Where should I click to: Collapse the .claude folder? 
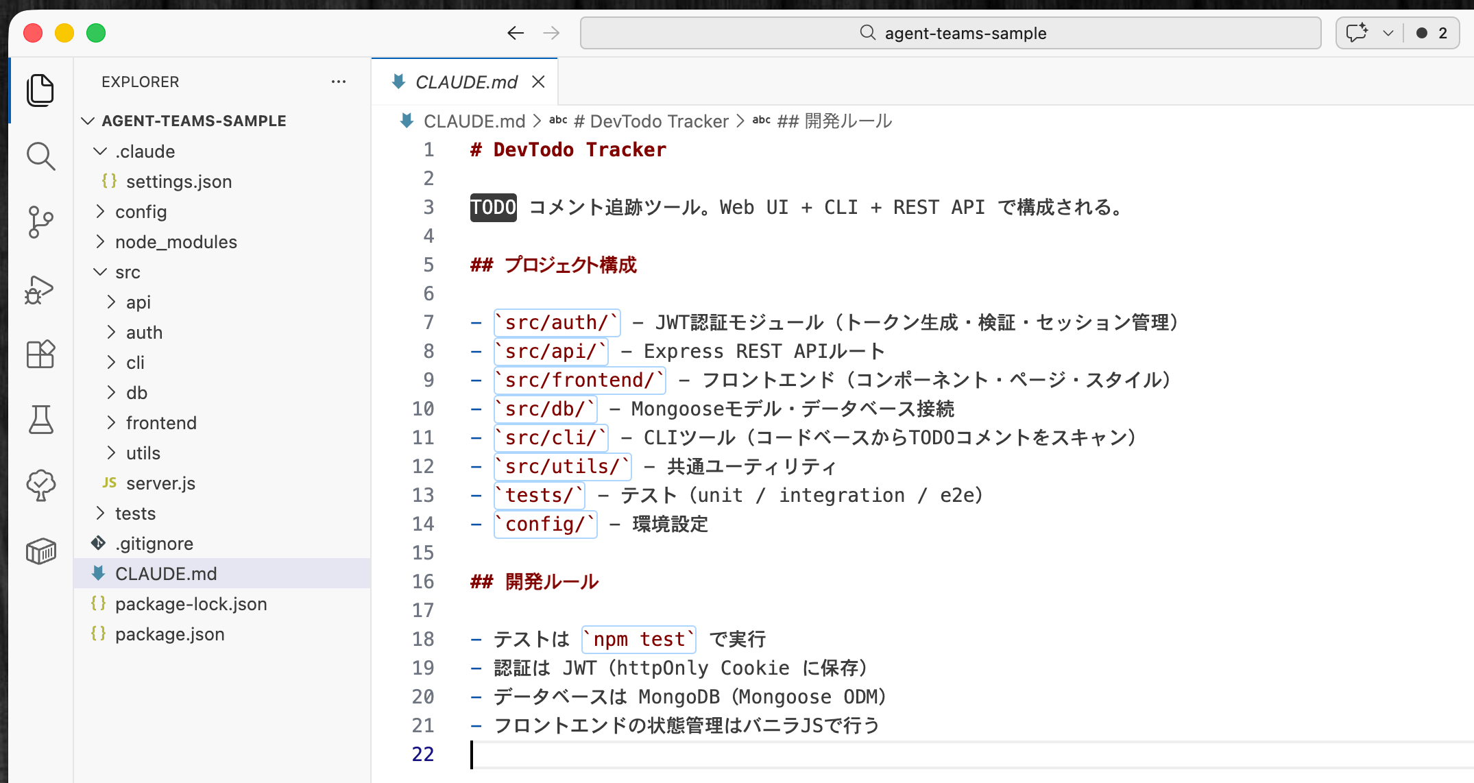100,151
